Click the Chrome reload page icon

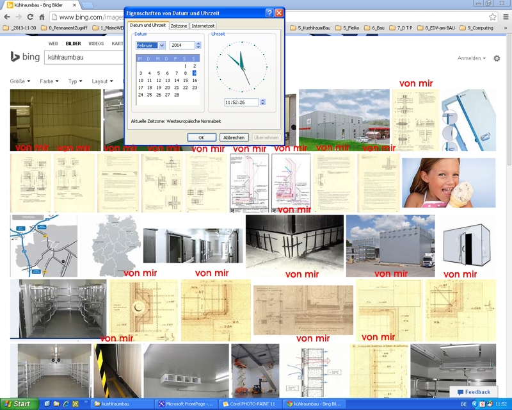30,17
